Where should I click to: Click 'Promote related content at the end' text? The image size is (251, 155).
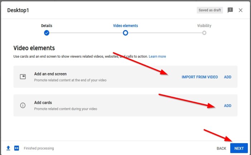coord(70,80)
